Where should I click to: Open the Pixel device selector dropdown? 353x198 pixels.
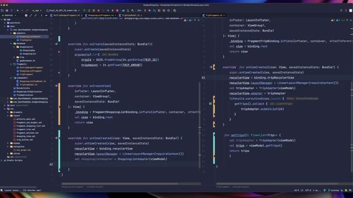tap(63, 10)
